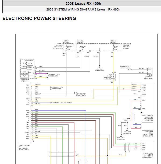This screenshot has width=161, height=164.
Task: Click the CDP terminal on the converter
Action: click(144, 101)
